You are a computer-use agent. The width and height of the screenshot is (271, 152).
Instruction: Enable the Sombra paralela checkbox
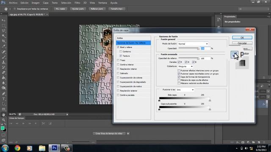[x=118, y=95]
